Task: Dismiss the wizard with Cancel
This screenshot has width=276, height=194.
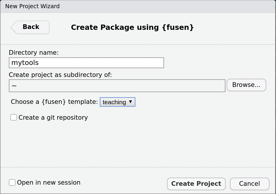Action: pos(250,184)
